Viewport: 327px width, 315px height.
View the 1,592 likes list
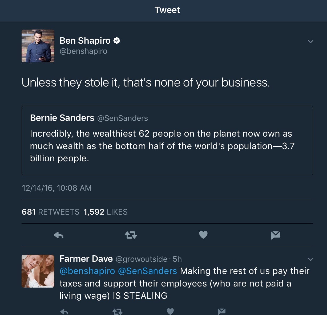(106, 212)
